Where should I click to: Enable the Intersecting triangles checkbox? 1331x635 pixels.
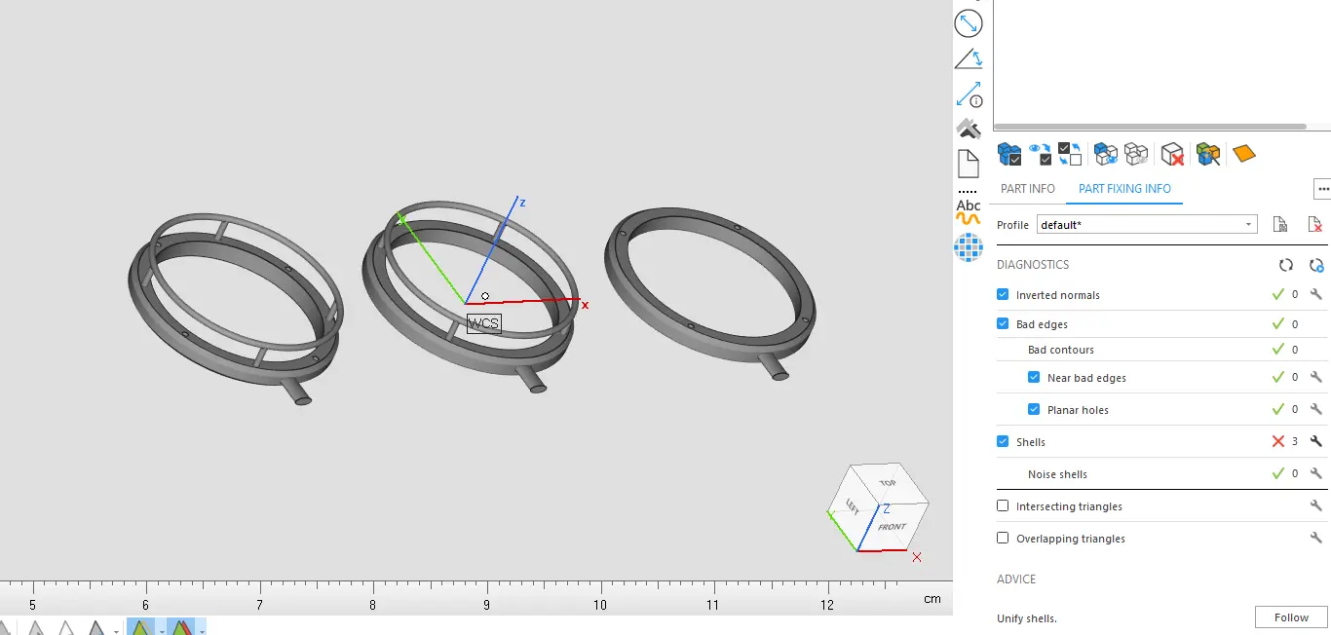[1003, 506]
